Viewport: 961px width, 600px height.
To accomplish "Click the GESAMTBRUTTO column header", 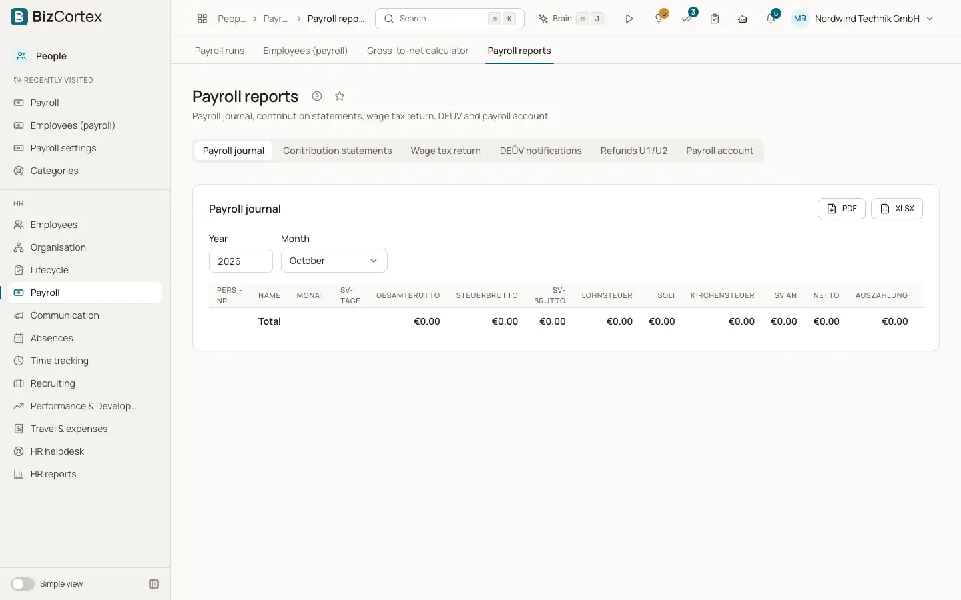I will 408,295.
